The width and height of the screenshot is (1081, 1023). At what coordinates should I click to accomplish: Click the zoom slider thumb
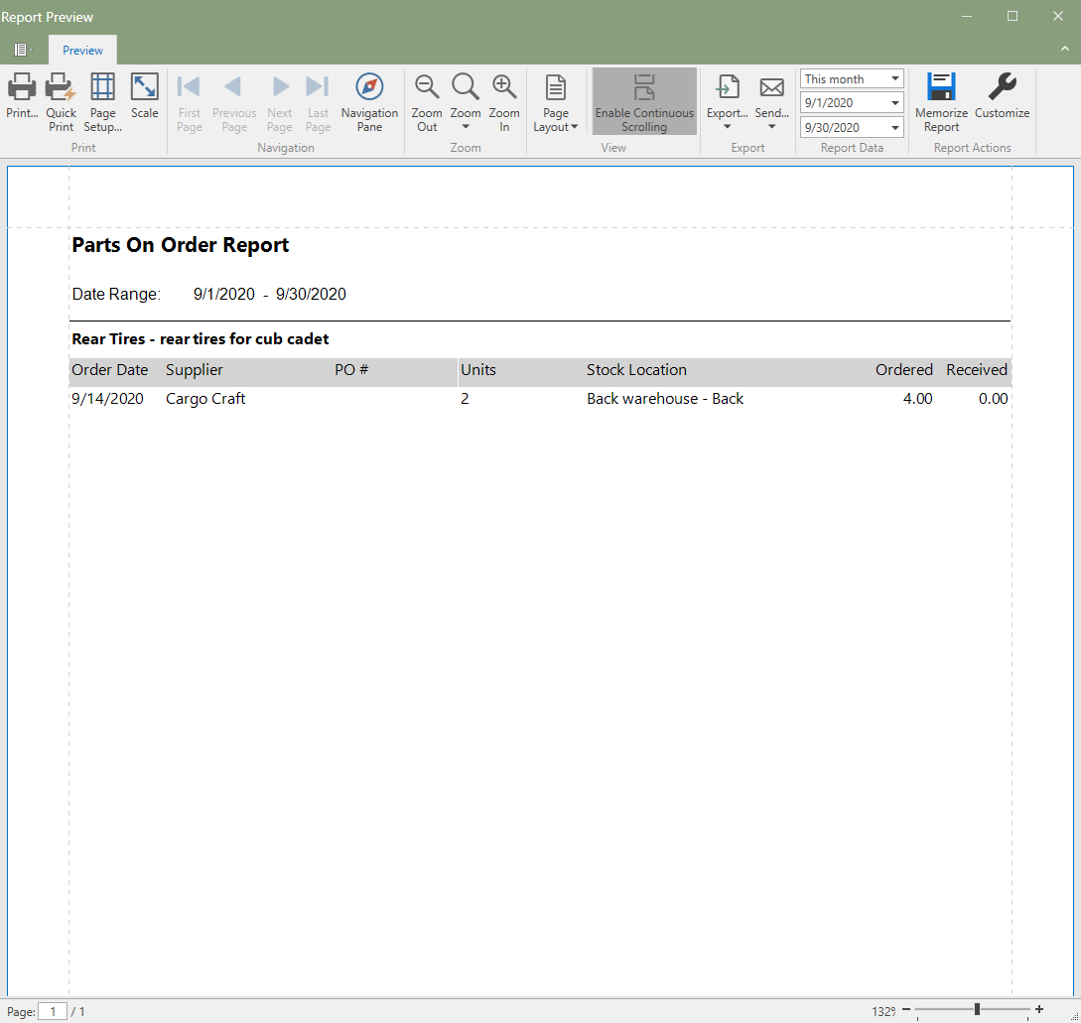977,1010
